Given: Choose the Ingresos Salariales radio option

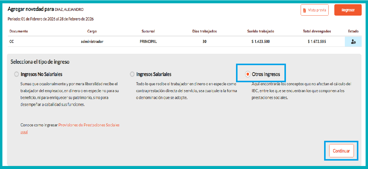Looking at the screenshot, I should point(132,74).
